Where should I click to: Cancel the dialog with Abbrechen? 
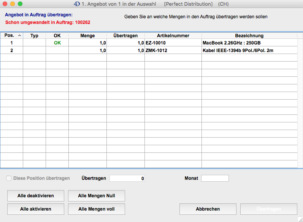click(208, 209)
